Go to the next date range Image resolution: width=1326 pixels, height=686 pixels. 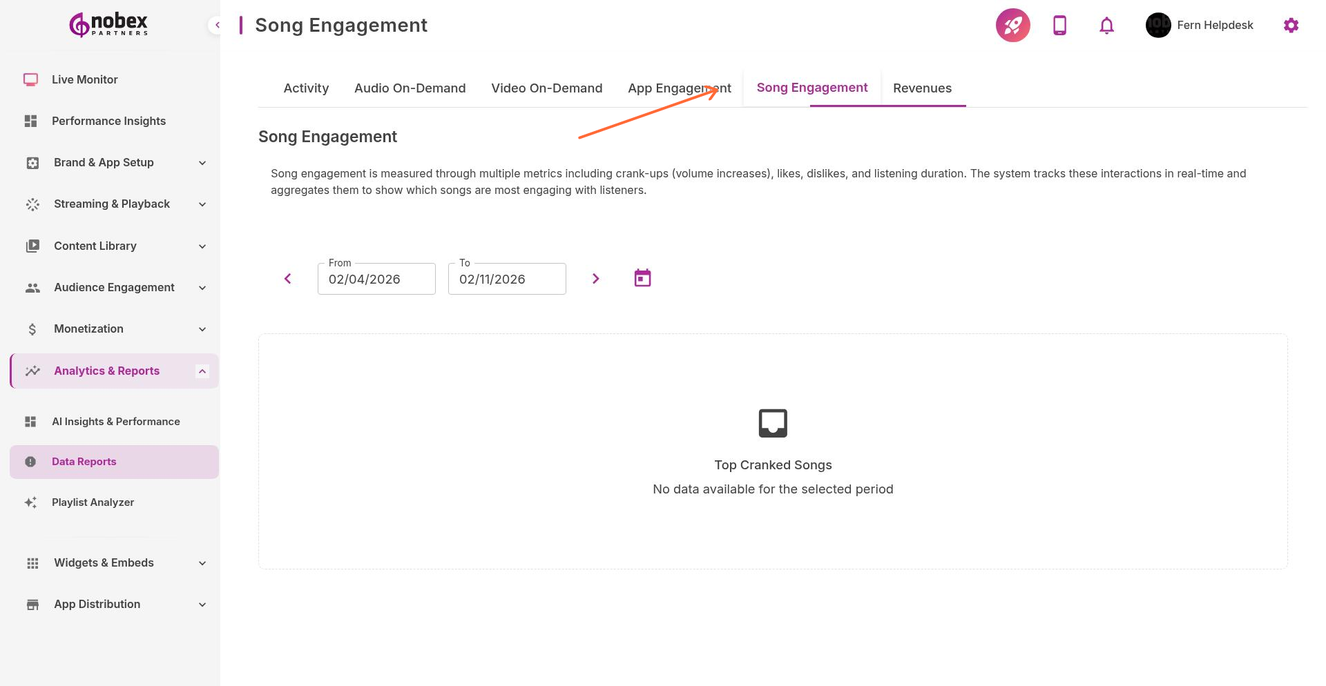coord(595,278)
